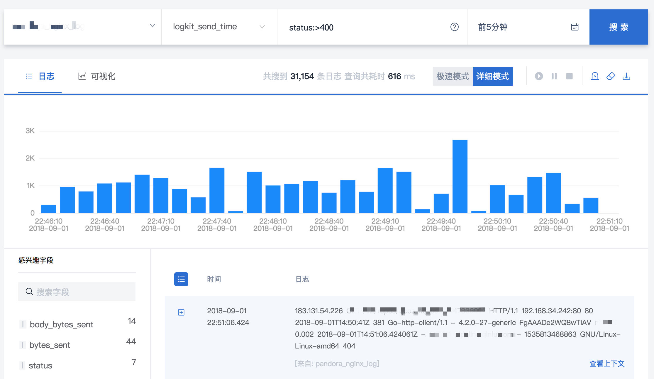Click the 来自: pandora_nginx_log source label
The width and height of the screenshot is (654, 379).
[x=337, y=363]
